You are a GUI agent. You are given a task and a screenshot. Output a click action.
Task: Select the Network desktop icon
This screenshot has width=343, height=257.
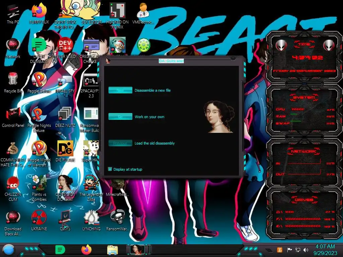pos(13,49)
